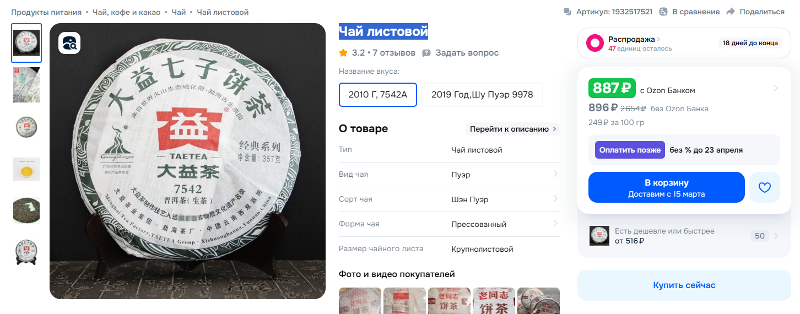Image resolution: width=800 pixels, height=314 pixels.
Task: Click the image search icon on product photo
Action: click(70, 43)
